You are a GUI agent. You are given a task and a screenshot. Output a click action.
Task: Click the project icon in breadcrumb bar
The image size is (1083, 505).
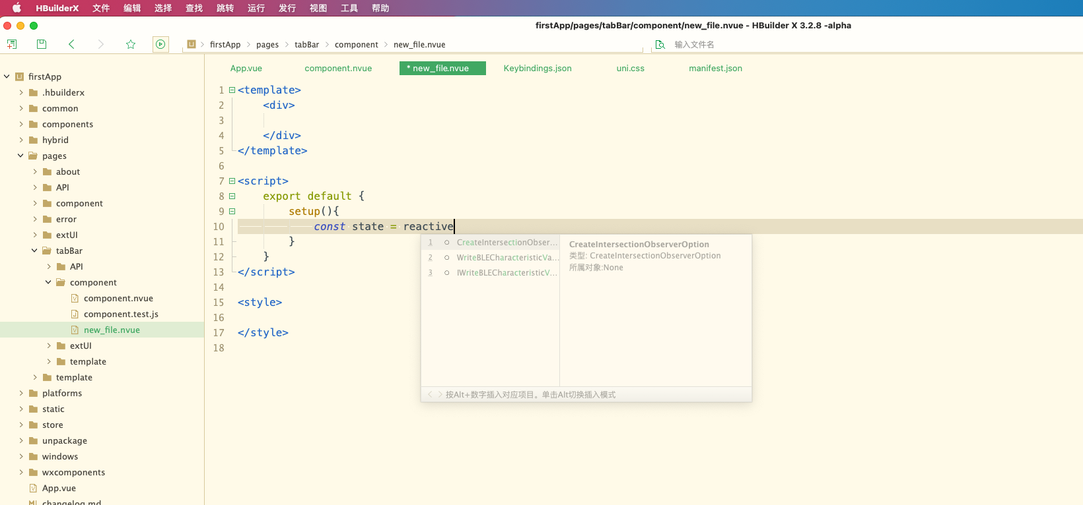(192, 44)
